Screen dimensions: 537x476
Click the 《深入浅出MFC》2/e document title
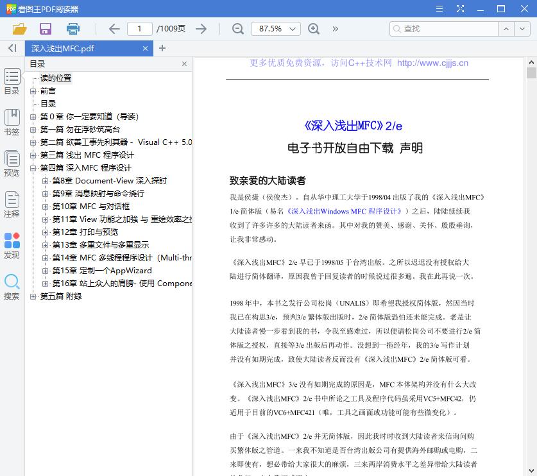[353, 126]
